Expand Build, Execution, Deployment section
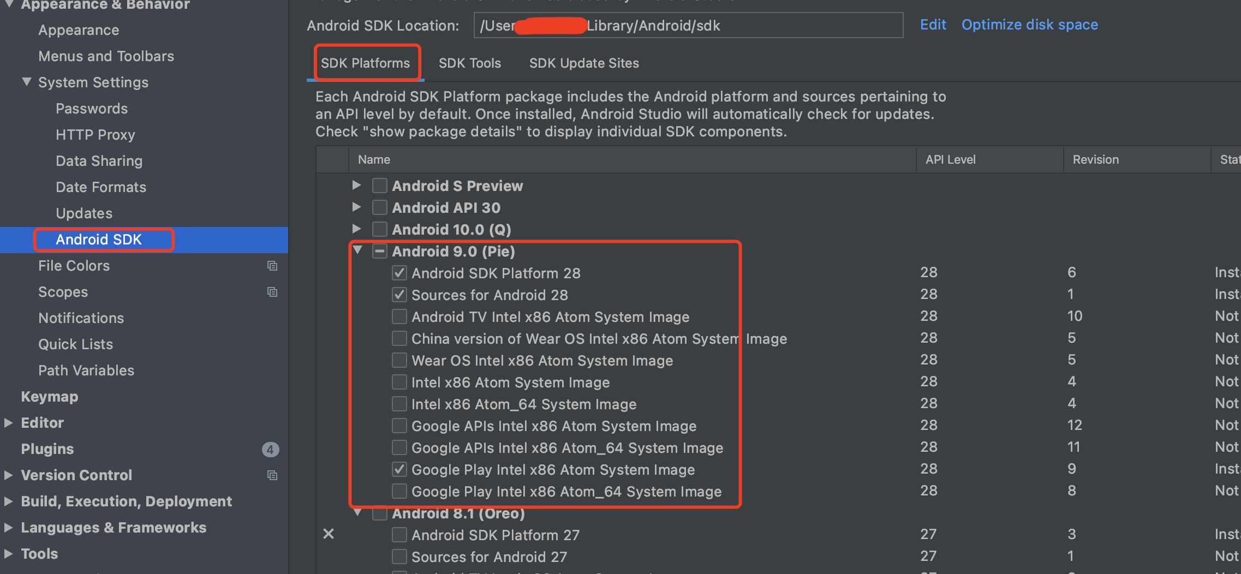 8,501
